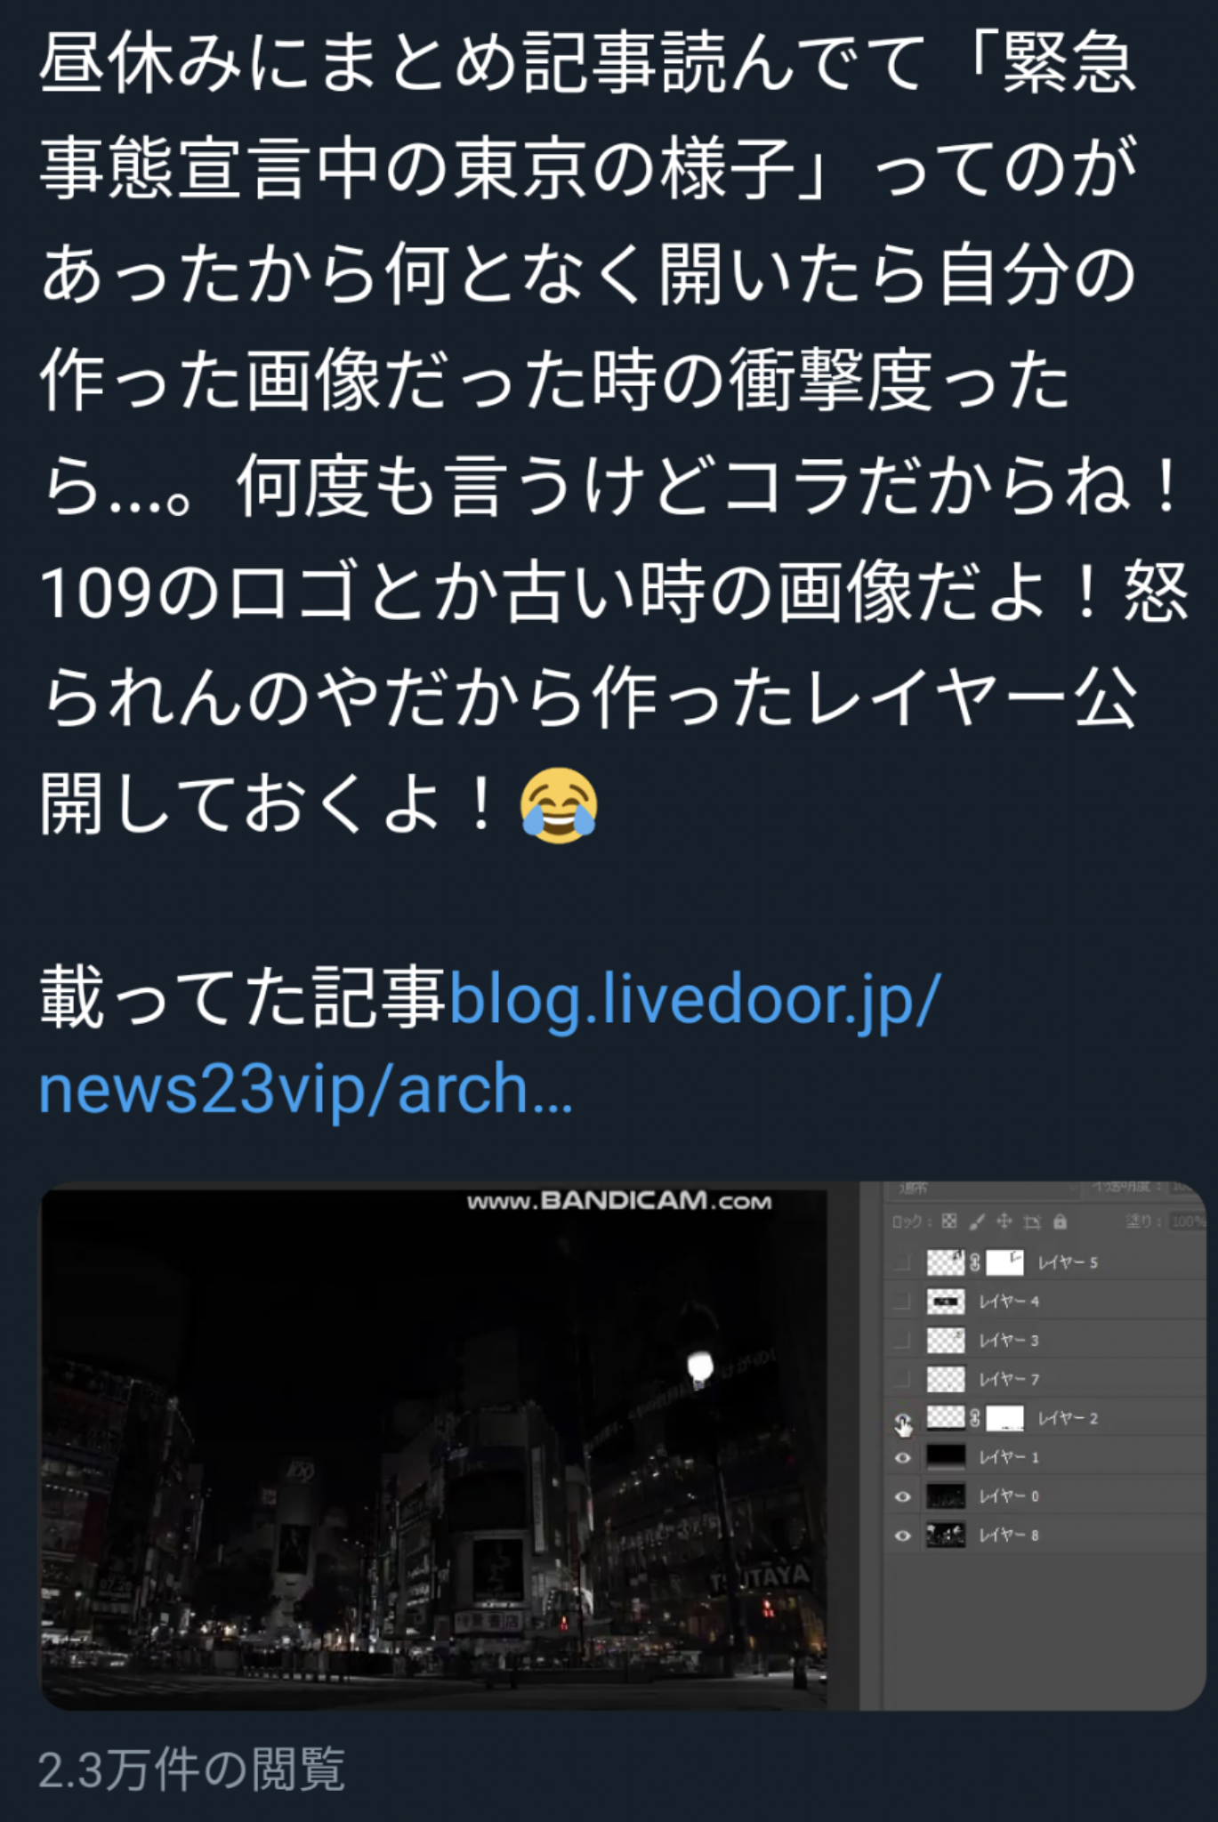Click the 2.3万件の閲覧 view count
Screen dimensions: 1218x1822
tap(191, 1768)
